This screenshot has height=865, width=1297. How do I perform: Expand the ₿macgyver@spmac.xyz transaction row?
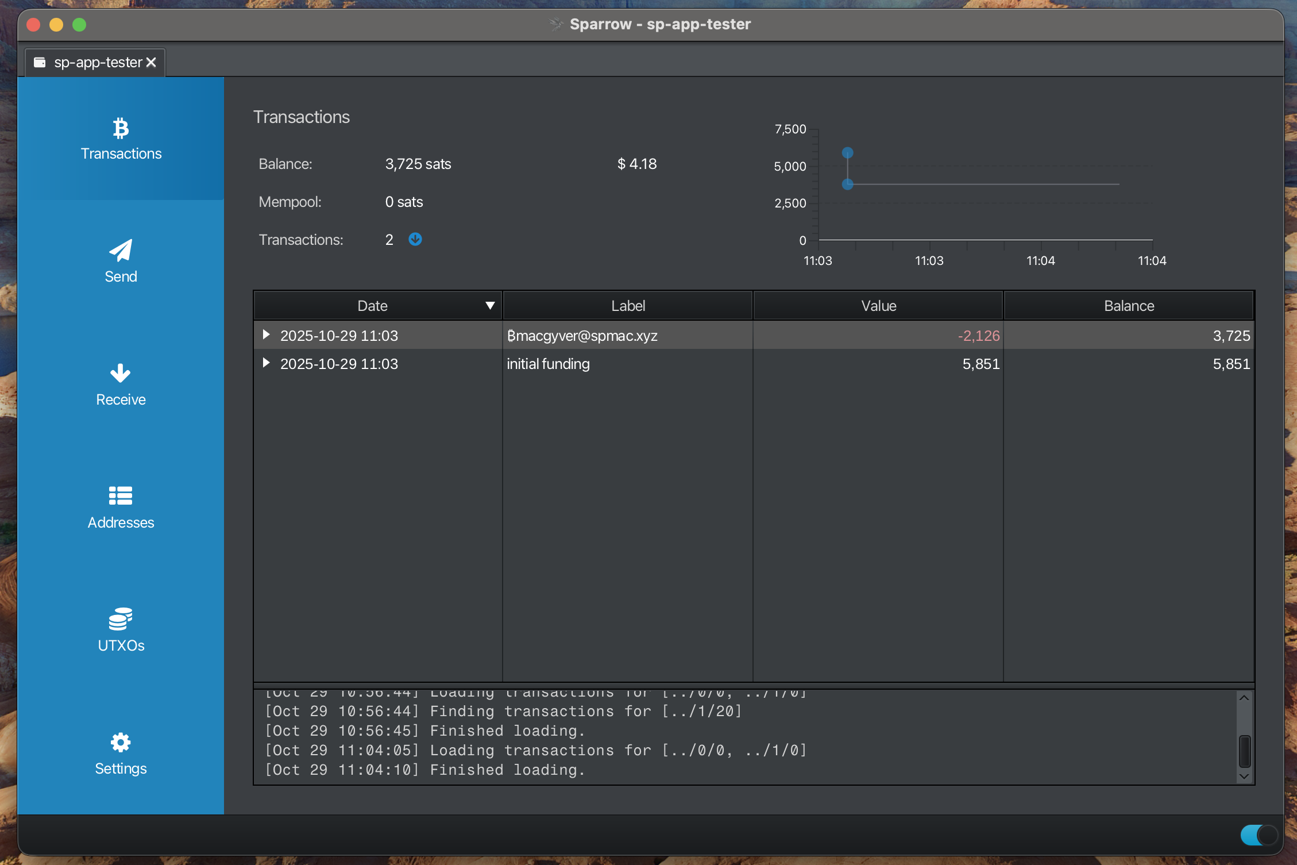(266, 335)
